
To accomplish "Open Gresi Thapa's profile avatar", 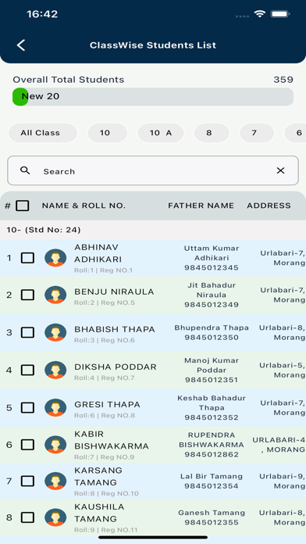I will pyautogui.click(x=55, y=407).
